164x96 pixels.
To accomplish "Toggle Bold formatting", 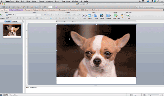I will coord(17,18).
